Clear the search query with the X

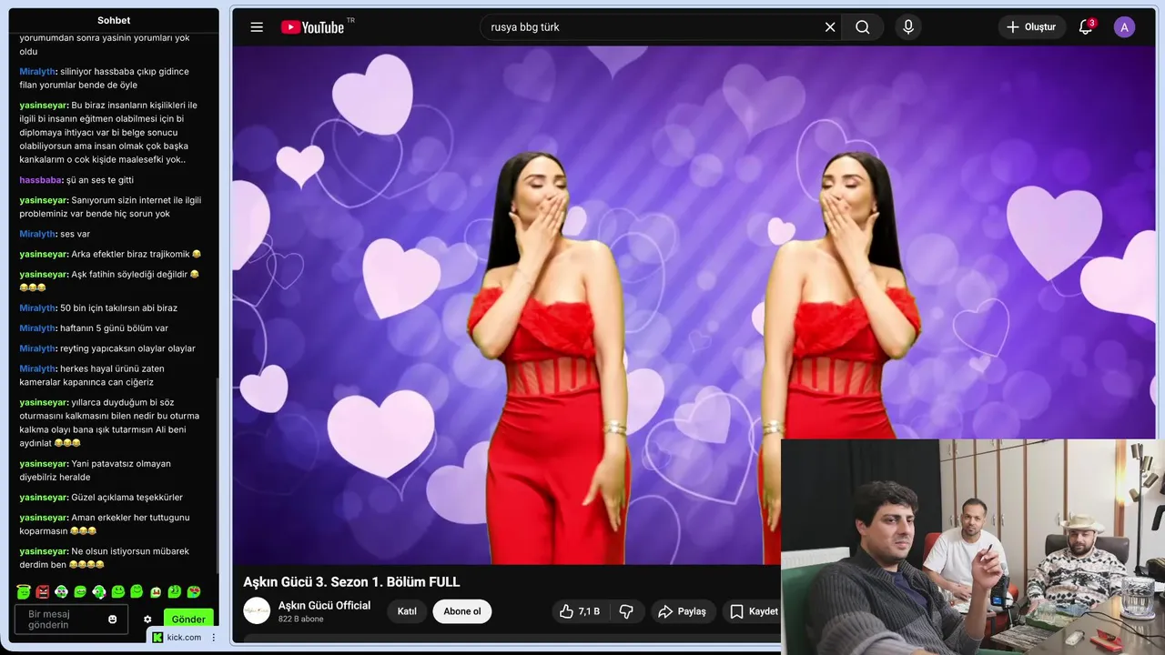pyautogui.click(x=830, y=27)
